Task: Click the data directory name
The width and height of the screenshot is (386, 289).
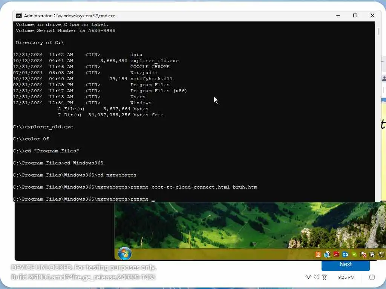Action: 136,55
